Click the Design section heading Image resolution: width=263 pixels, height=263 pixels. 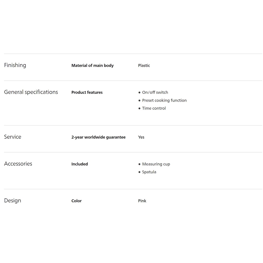13,201
